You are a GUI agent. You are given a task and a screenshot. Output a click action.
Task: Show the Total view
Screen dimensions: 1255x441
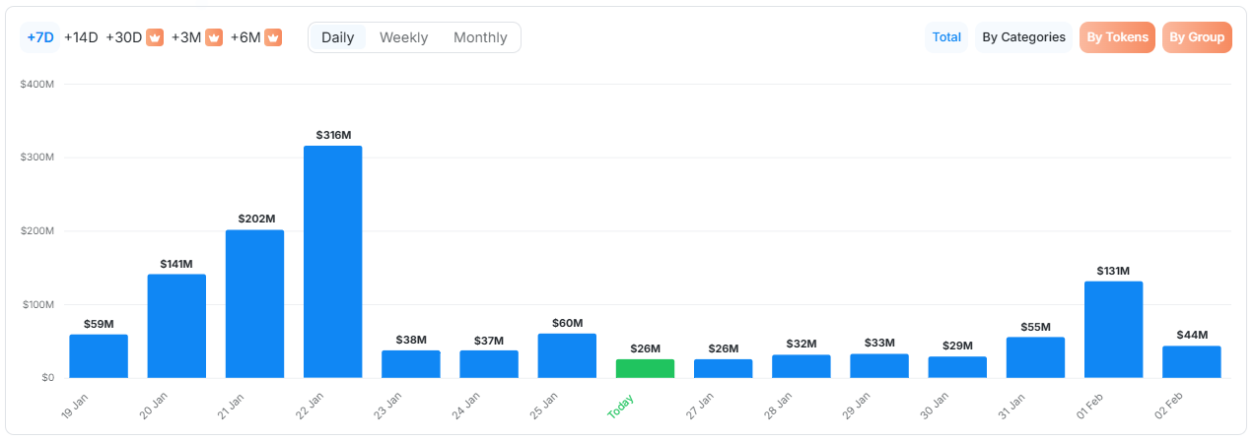(x=946, y=37)
